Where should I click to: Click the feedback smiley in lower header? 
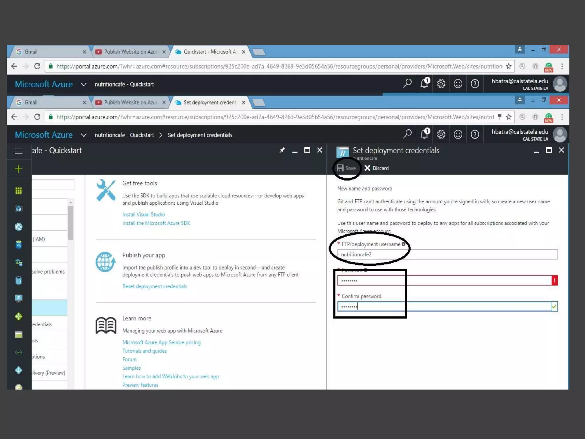point(458,134)
